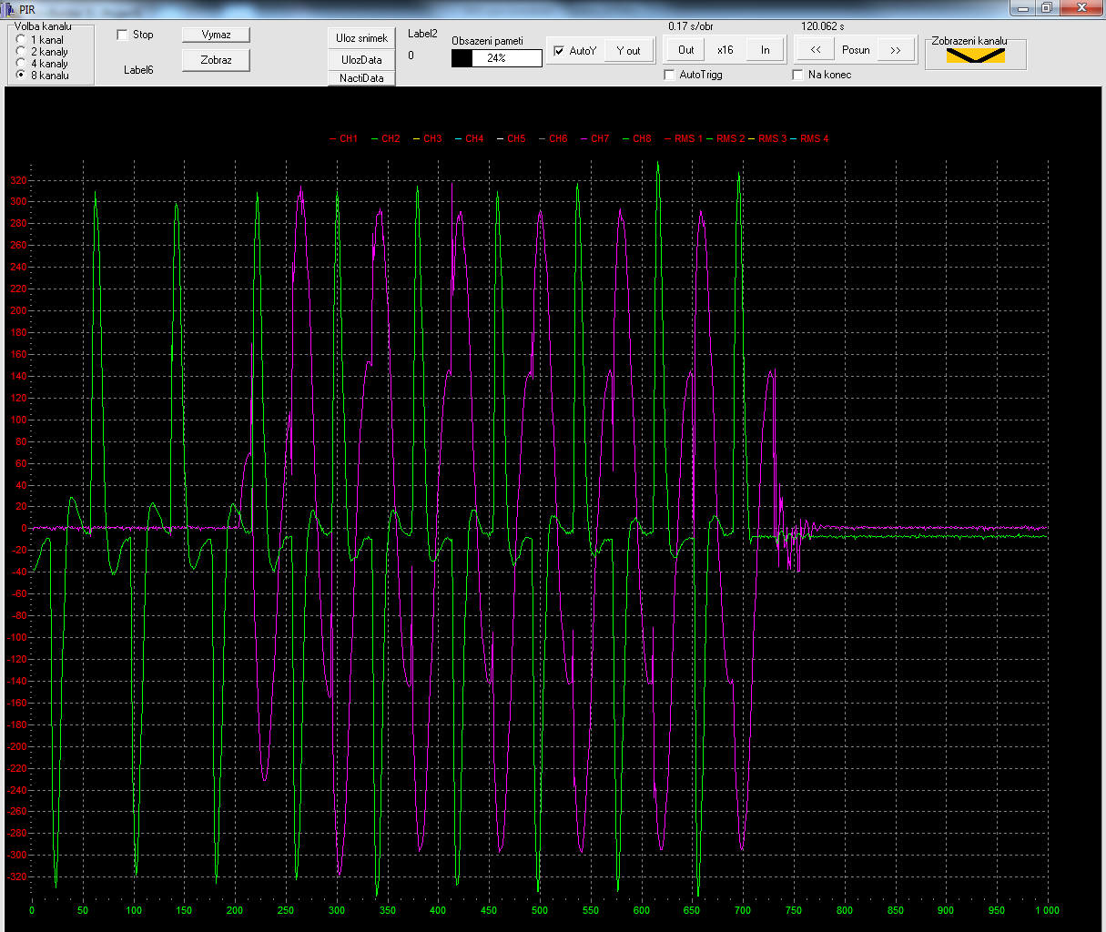Click the 1 000 mark on the x-axis
Image resolution: width=1106 pixels, height=932 pixels.
pos(1047,910)
